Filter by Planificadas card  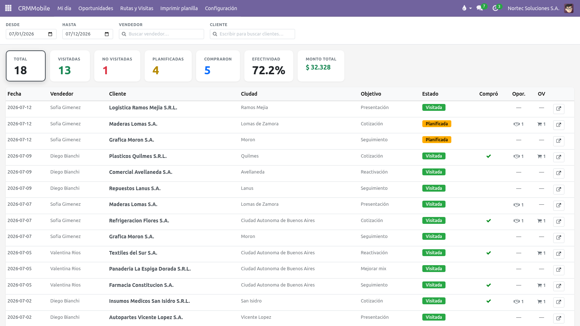(x=168, y=66)
